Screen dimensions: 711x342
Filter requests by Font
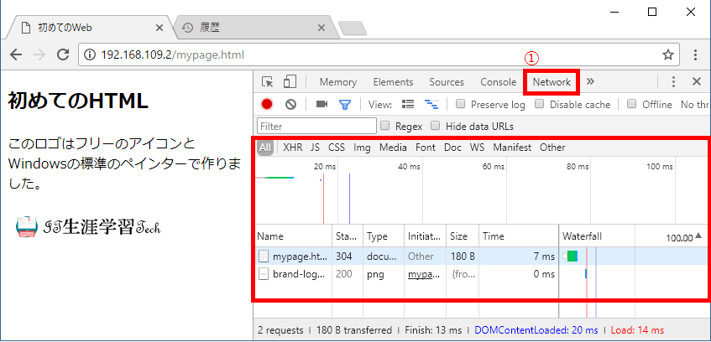pyautogui.click(x=426, y=148)
